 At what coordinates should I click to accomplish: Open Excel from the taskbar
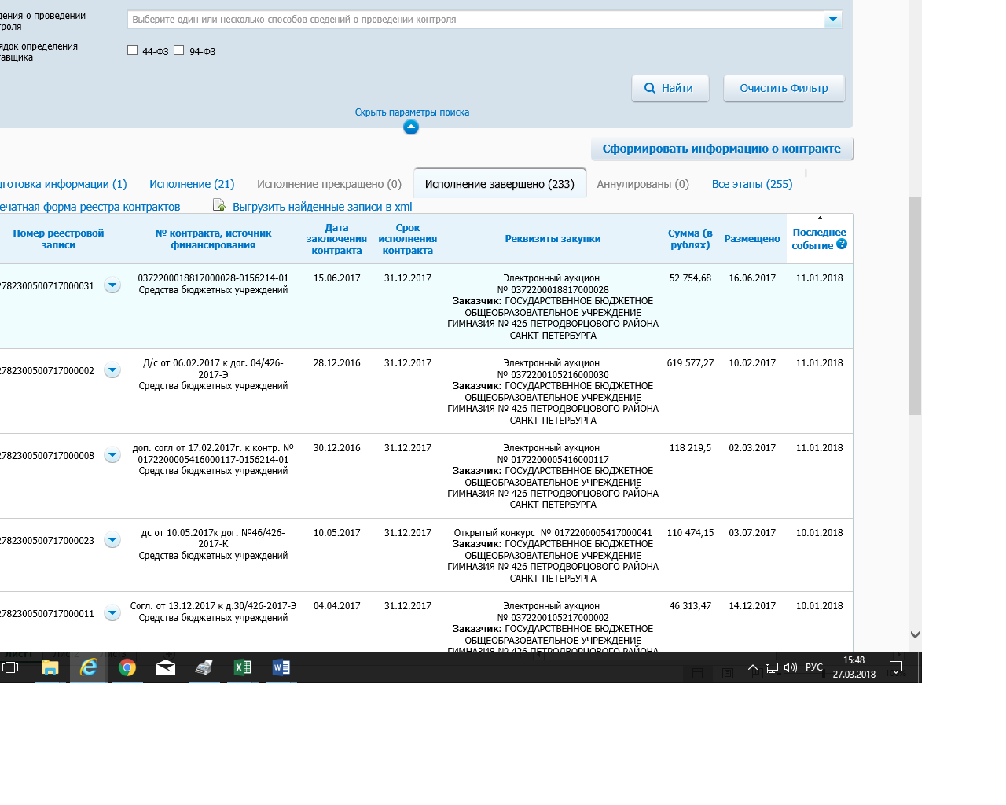(243, 667)
